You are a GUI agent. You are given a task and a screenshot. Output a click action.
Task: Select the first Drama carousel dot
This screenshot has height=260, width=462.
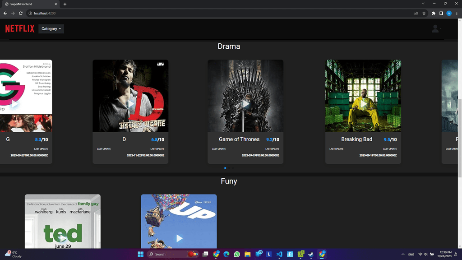pyautogui.click(x=225, y=168)
